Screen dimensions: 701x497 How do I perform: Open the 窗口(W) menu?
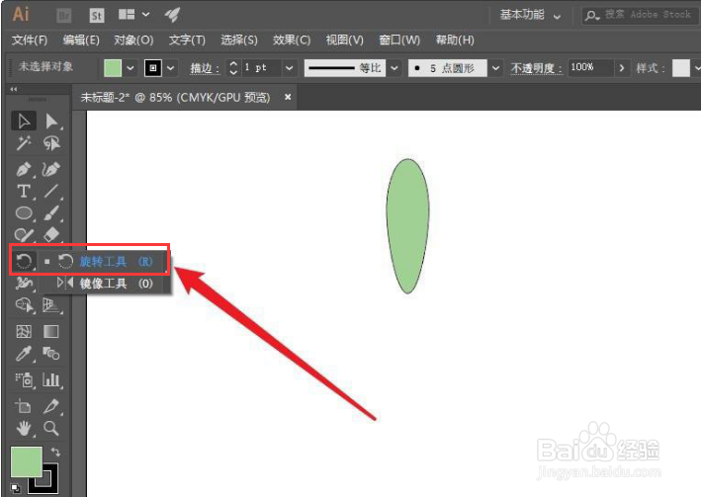pyautogui.click(x=399, y=41)
